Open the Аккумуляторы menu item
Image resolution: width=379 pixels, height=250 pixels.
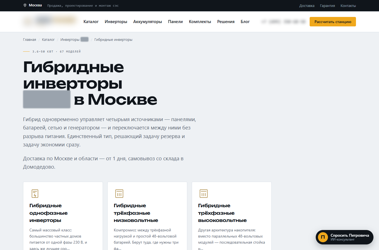[148, 22]
